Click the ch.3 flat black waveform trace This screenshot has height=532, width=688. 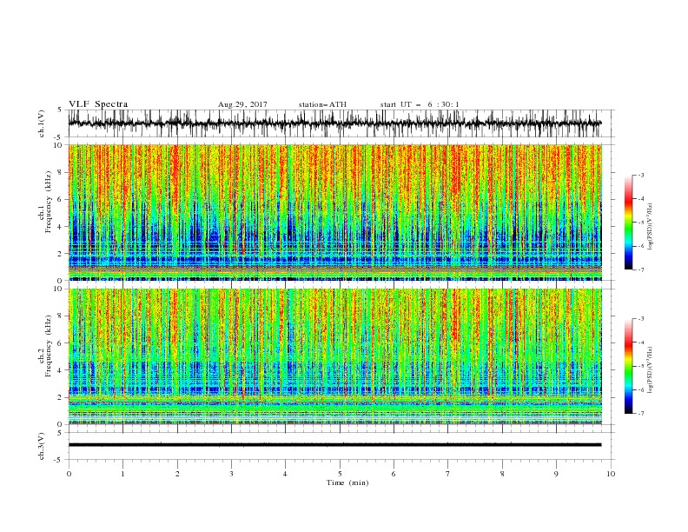(x=334, y=445)
